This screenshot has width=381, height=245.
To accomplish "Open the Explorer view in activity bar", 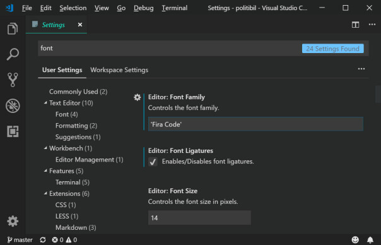I will (x=13, y=28).
